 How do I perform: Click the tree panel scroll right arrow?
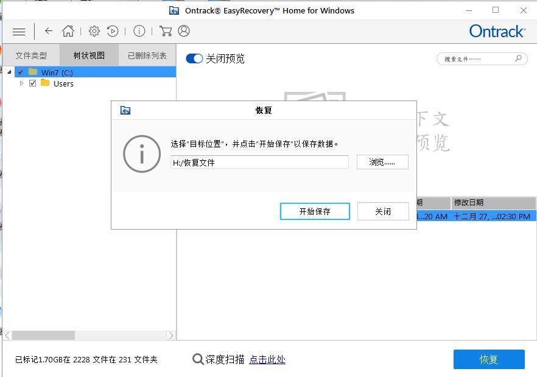click(x=171, y=336)
